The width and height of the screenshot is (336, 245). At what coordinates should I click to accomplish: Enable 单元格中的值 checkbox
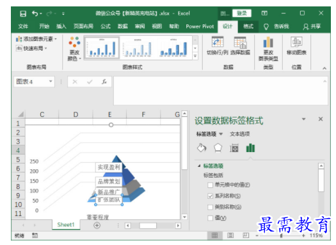[x=210, y=185]
